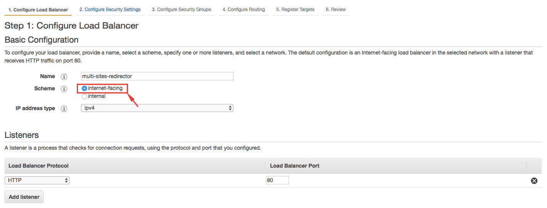Go to Configure Security Settings tab

coord(110,10)
